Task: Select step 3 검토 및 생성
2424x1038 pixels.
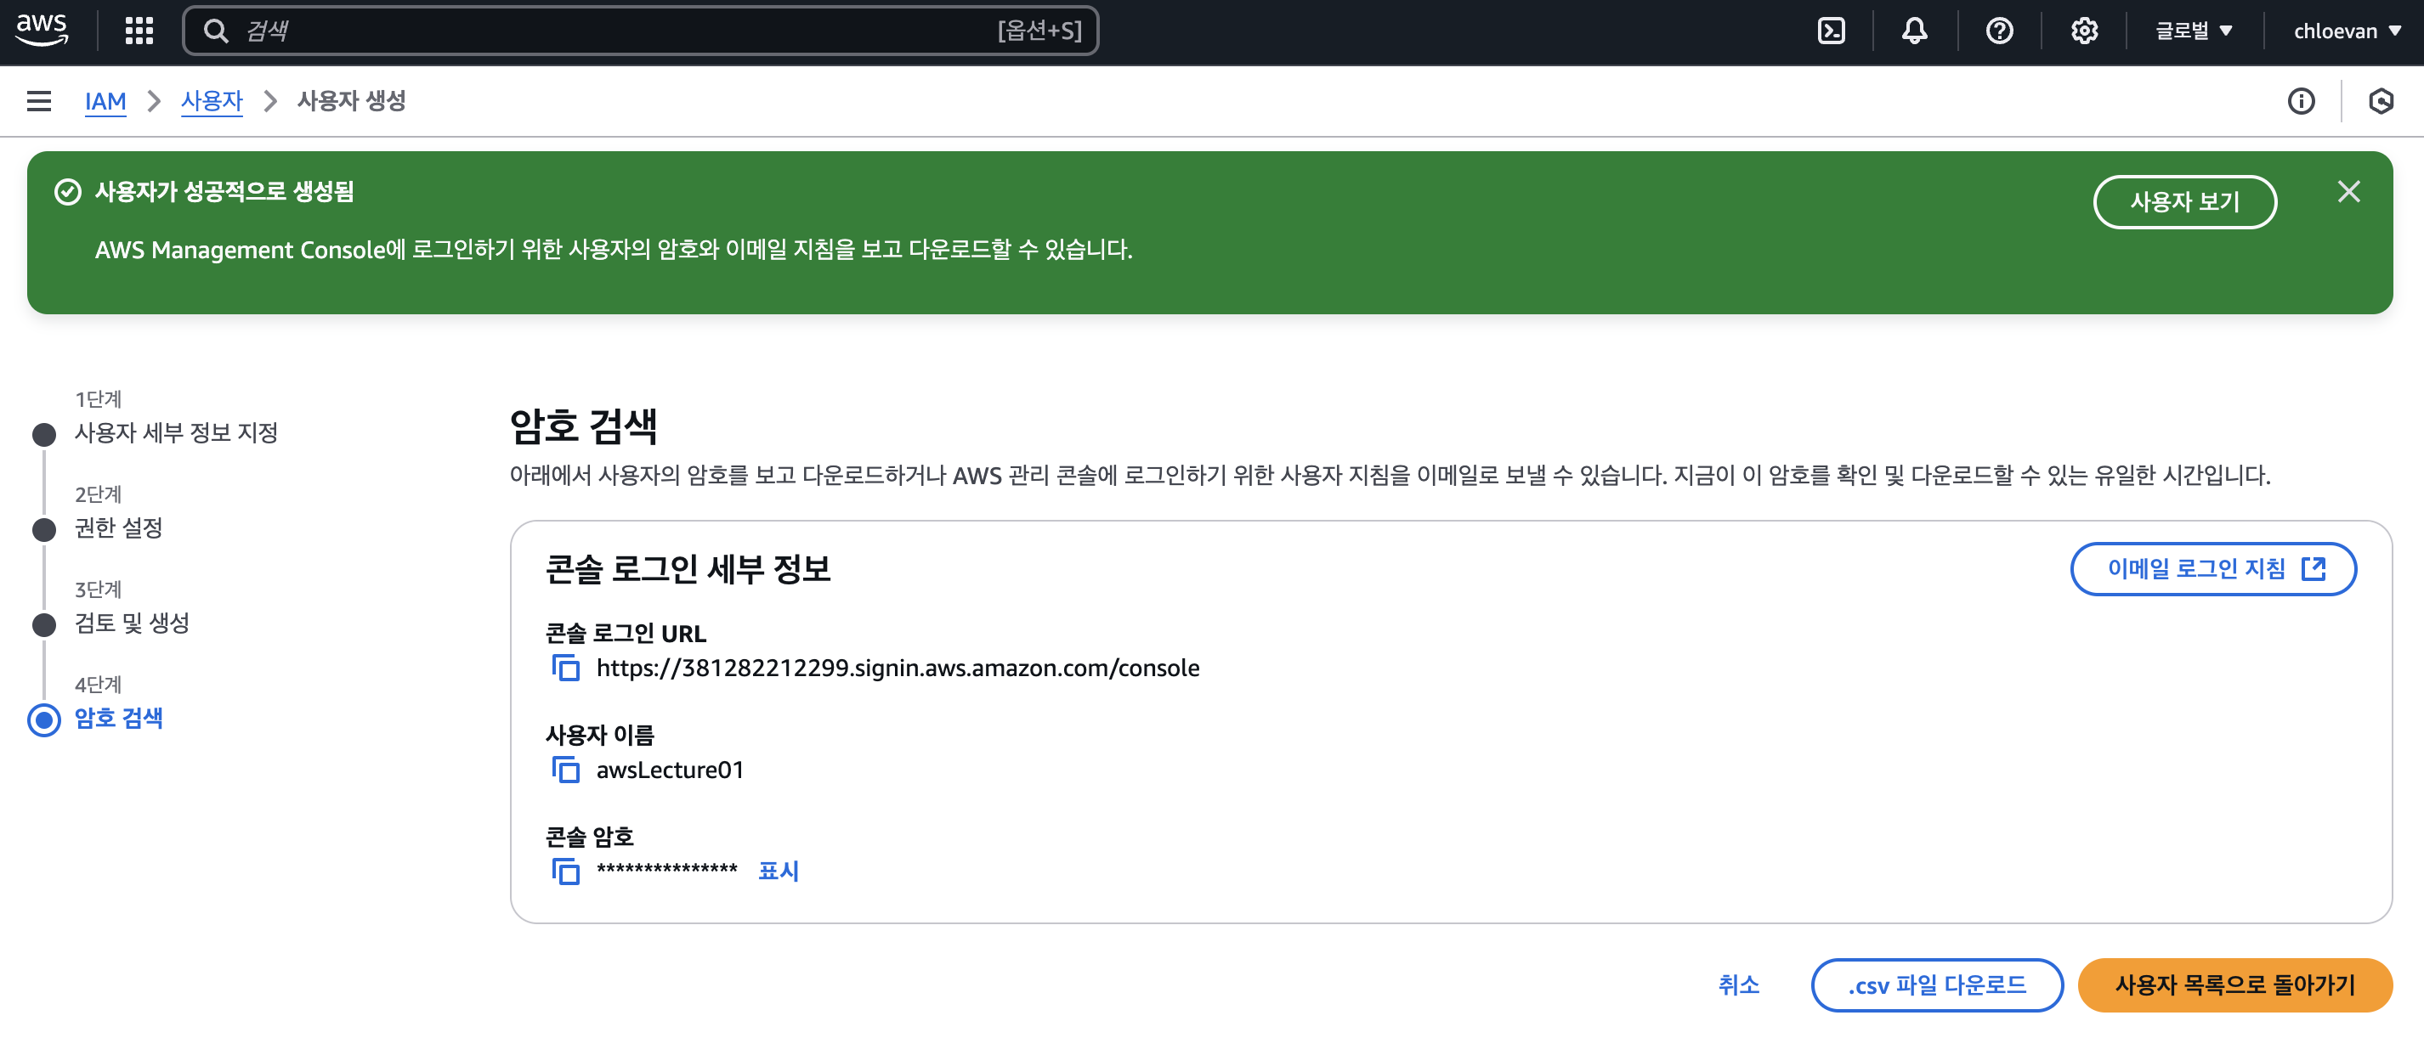Action: [132, 623]
